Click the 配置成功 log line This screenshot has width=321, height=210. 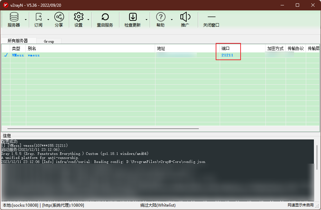(x=9, y=141)
